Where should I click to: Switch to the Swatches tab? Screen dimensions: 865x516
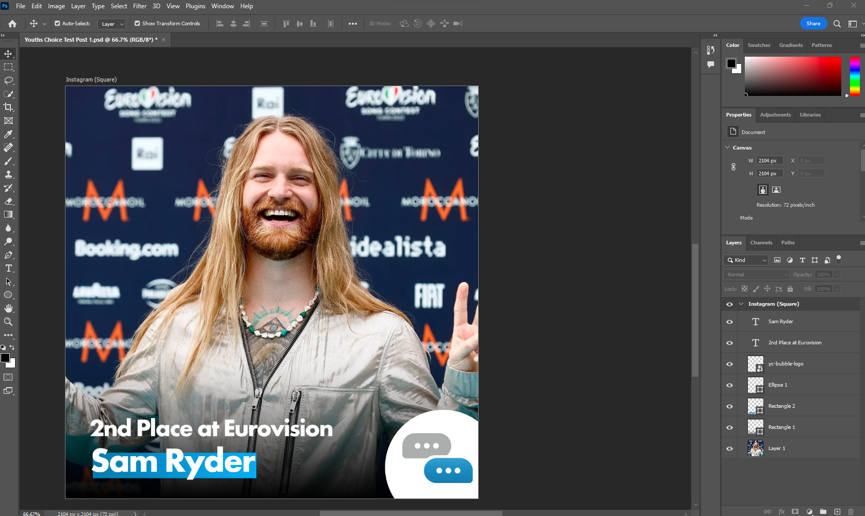pyautogui.click(x=759, y=45)
